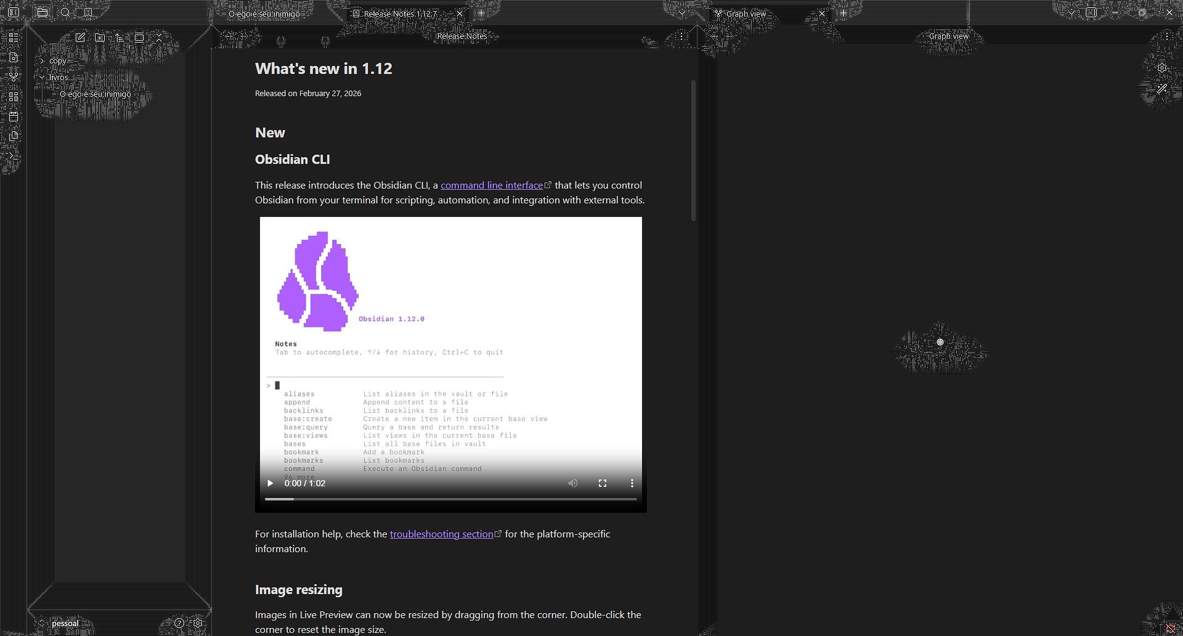Screen dimensions: 1183x636
Task: Navigate back in the Graph view pane
Action: coord(714,36)
